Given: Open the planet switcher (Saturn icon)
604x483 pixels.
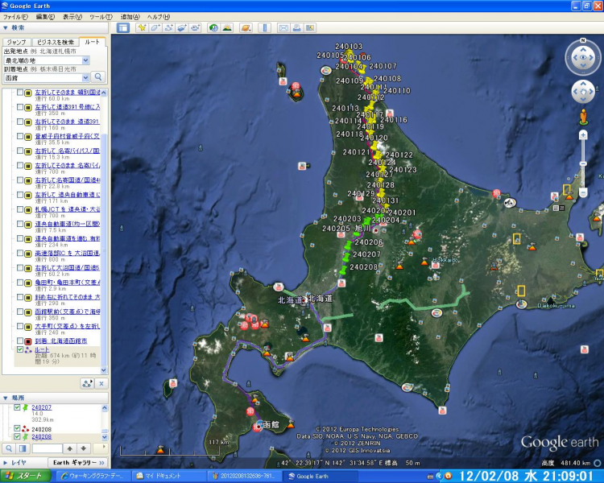Looking at the screenshot, I should pyautogui.click(x=246, y=27).
